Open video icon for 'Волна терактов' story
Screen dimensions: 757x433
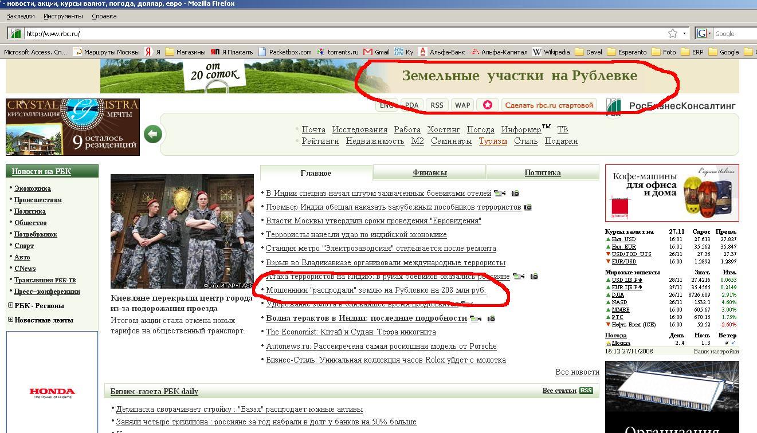pos(475,318)
